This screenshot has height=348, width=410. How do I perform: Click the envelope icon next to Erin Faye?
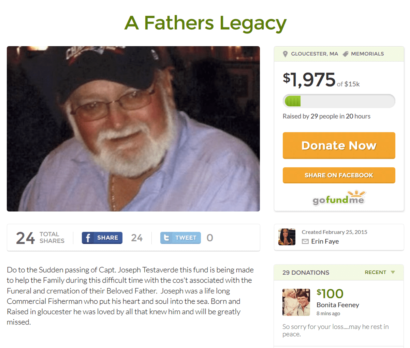[305, 241]
